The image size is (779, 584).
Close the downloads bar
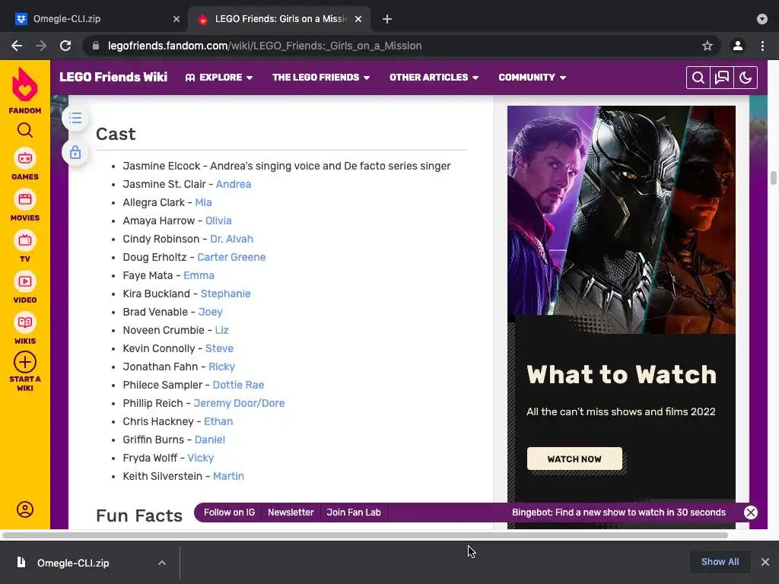coord(765,562)
